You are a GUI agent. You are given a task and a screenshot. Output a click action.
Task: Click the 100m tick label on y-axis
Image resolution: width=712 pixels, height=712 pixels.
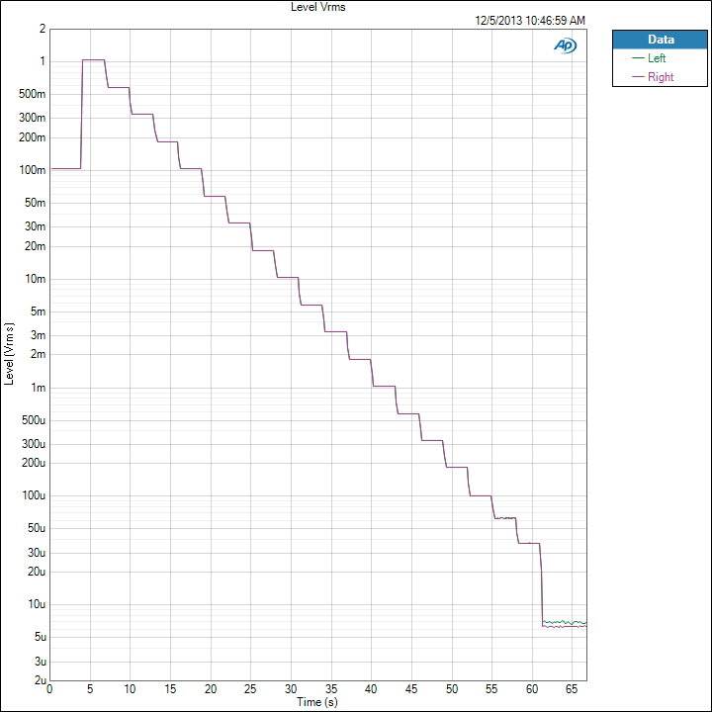click(34, 170)
